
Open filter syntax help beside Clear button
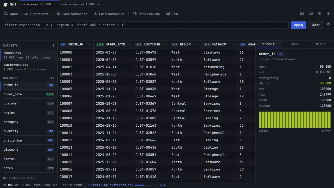329,24
